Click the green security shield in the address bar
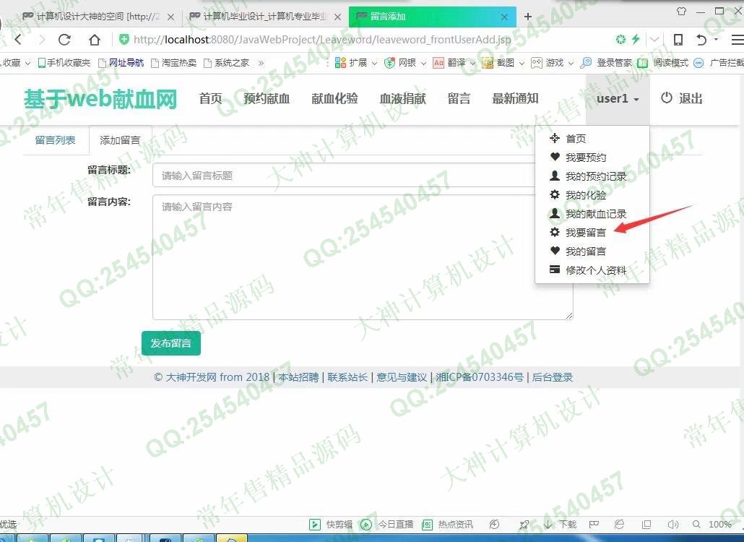The width and height of the screenshot is (744, 542). (x=124, y=40)
